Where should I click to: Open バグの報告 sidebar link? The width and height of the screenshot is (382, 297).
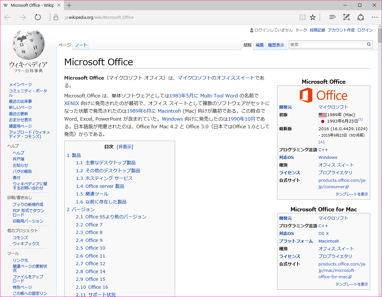22,172
